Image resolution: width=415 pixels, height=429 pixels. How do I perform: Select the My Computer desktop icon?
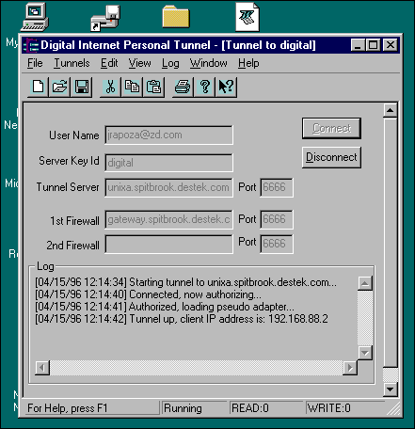pyautogui.click(x=35, y=17)
